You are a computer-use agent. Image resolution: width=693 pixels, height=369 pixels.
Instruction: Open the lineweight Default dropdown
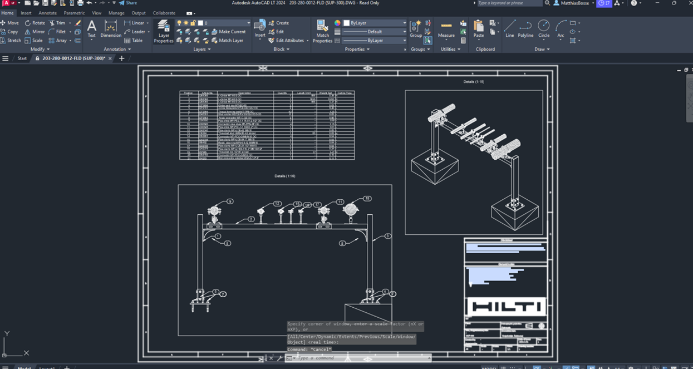click(375, 32)
